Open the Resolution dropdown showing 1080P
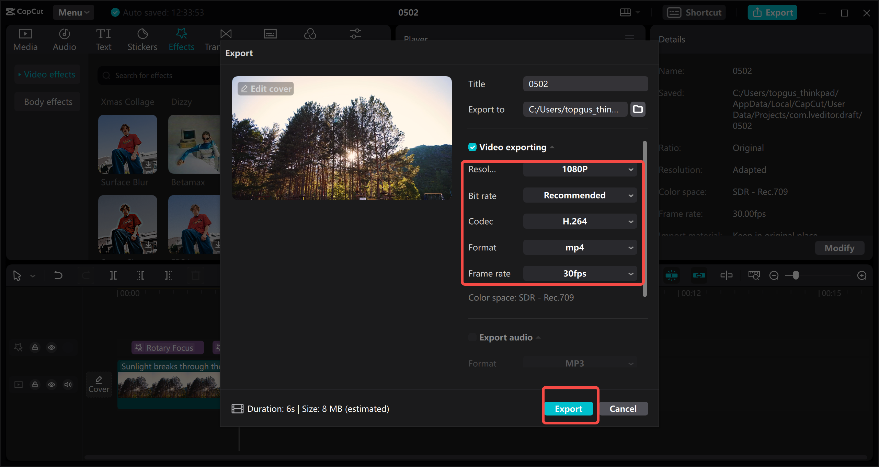The height and width of the screenshot is (467, 879). (580, 169)
